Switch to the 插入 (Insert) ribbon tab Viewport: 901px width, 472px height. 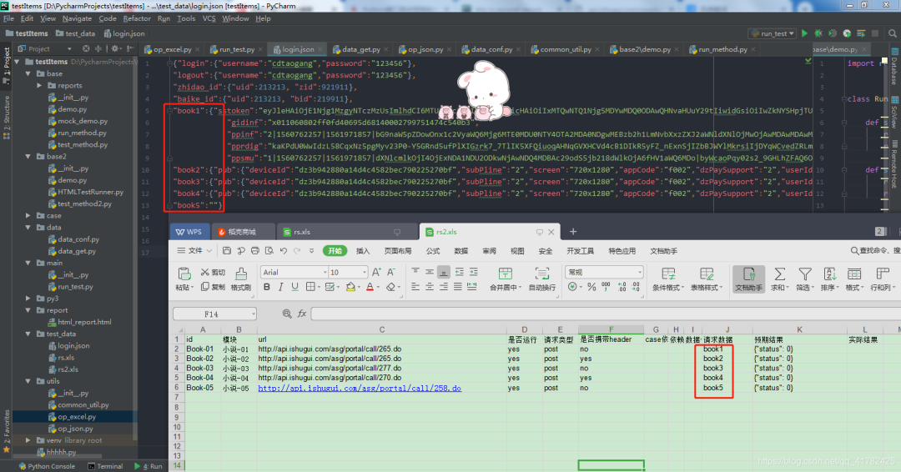coord(363,251)
